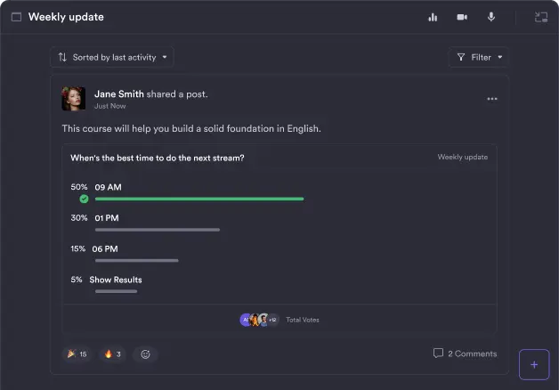Expand the Sorted by last activity dropdown
The width and height of the screenshot is (559, 390).
click(x=111, y=57)
